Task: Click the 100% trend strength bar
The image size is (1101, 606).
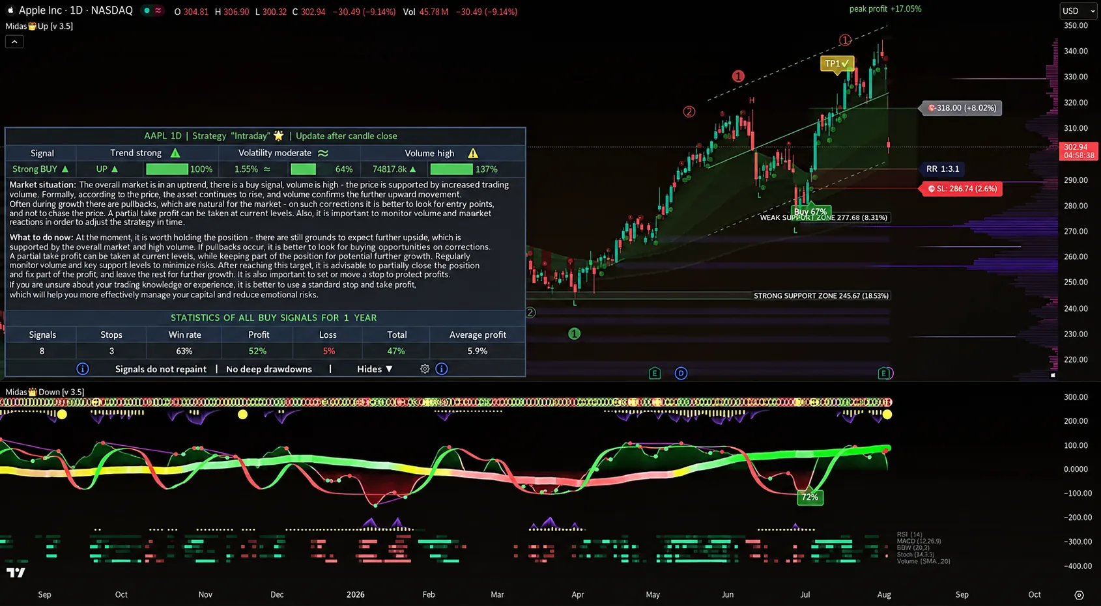Action: click(167, 169)
